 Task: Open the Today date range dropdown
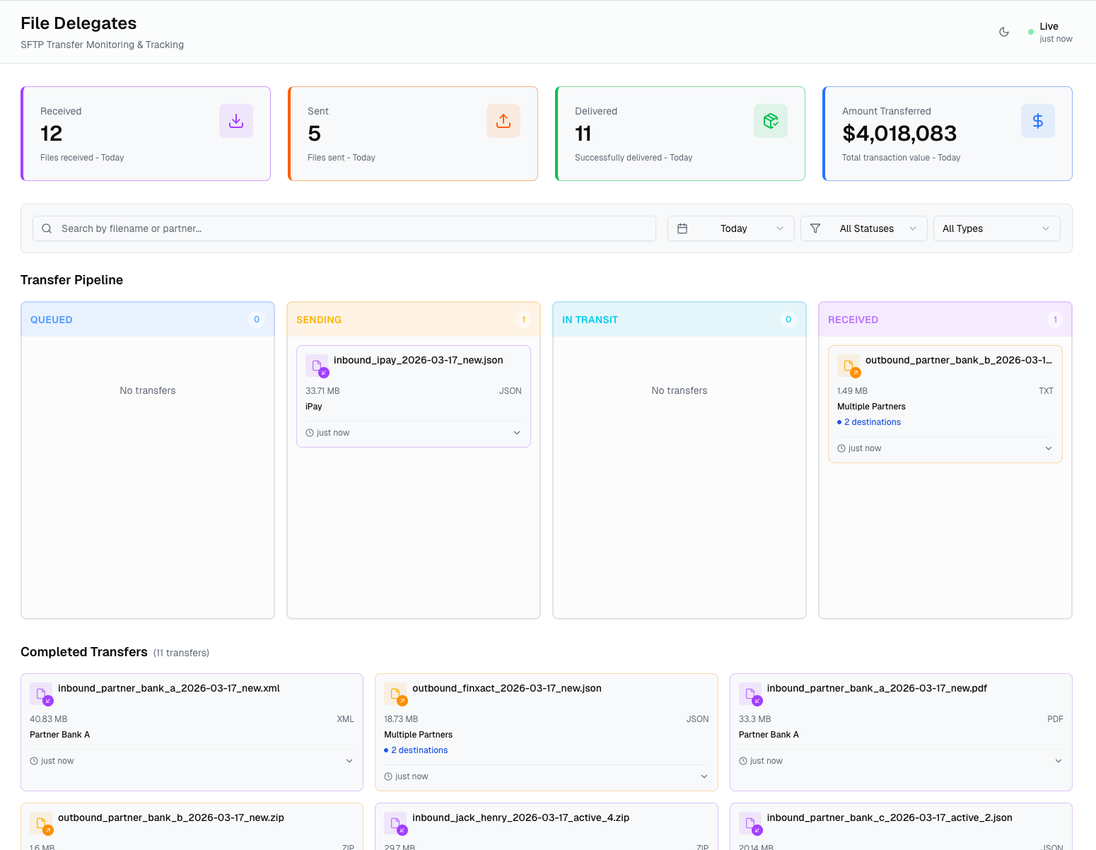point(731,228)
